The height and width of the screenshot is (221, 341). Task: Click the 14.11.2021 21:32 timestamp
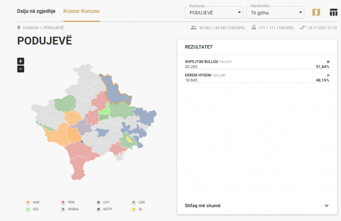tap(322, 28)
